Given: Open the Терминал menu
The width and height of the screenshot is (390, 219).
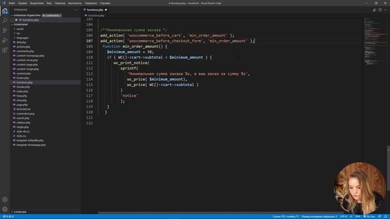Looking at the screenshot, I should point(91,3).
